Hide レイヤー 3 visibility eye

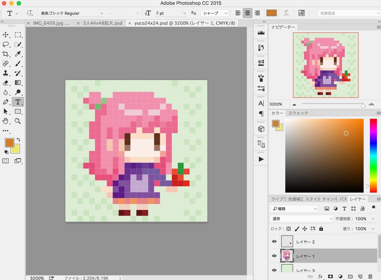pyautogui.click(x=274, y=270)
